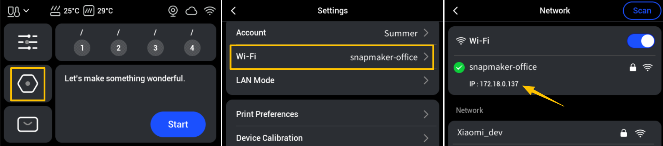The image size is (663, 146).
Task: Select filament slot 3
Action: tap(155, 48)
